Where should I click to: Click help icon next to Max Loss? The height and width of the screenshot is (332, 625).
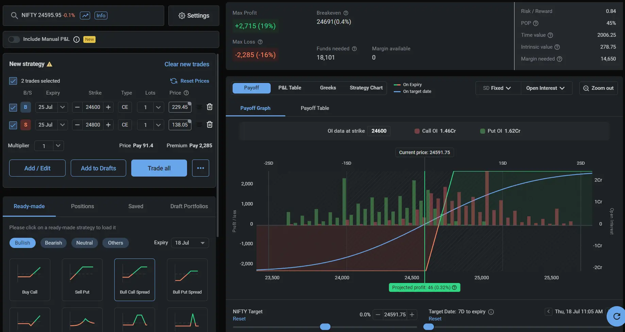pyautogui.click(x=260, y=42)
